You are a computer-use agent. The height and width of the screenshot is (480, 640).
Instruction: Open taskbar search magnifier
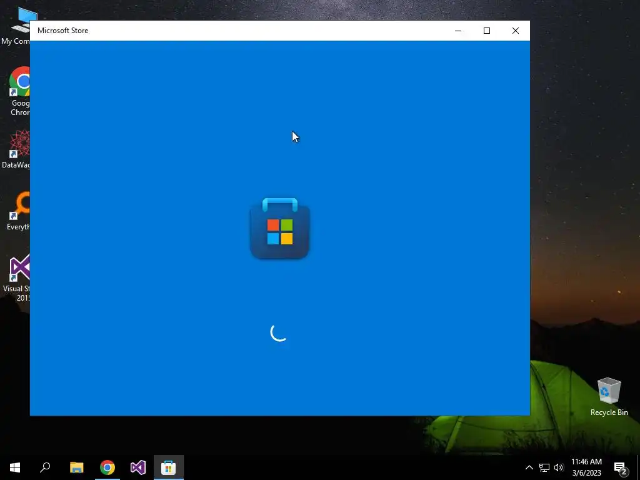pos(45,467)
